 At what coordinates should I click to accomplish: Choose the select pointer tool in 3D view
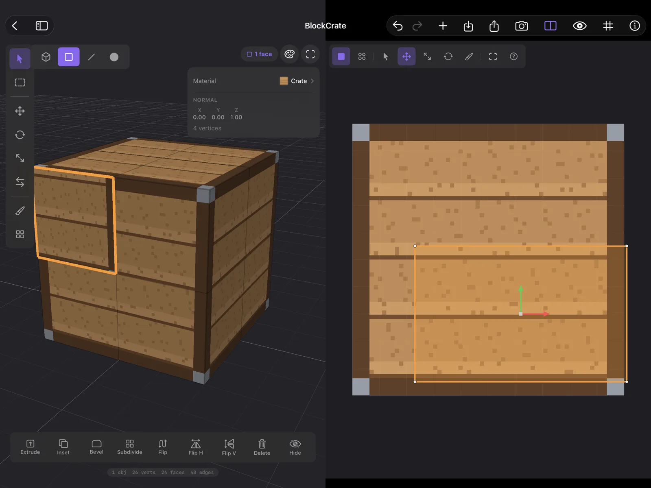(x=20, y=59)
